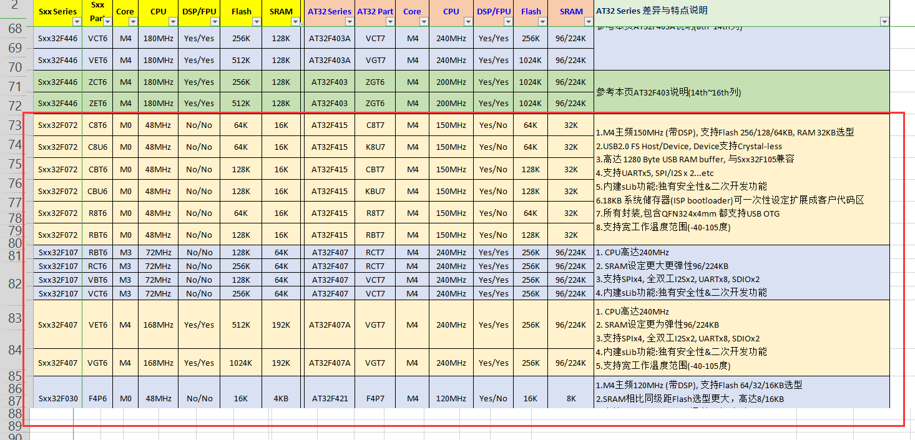Open the AT32 Series column filter dropdown

click(350, 22)
